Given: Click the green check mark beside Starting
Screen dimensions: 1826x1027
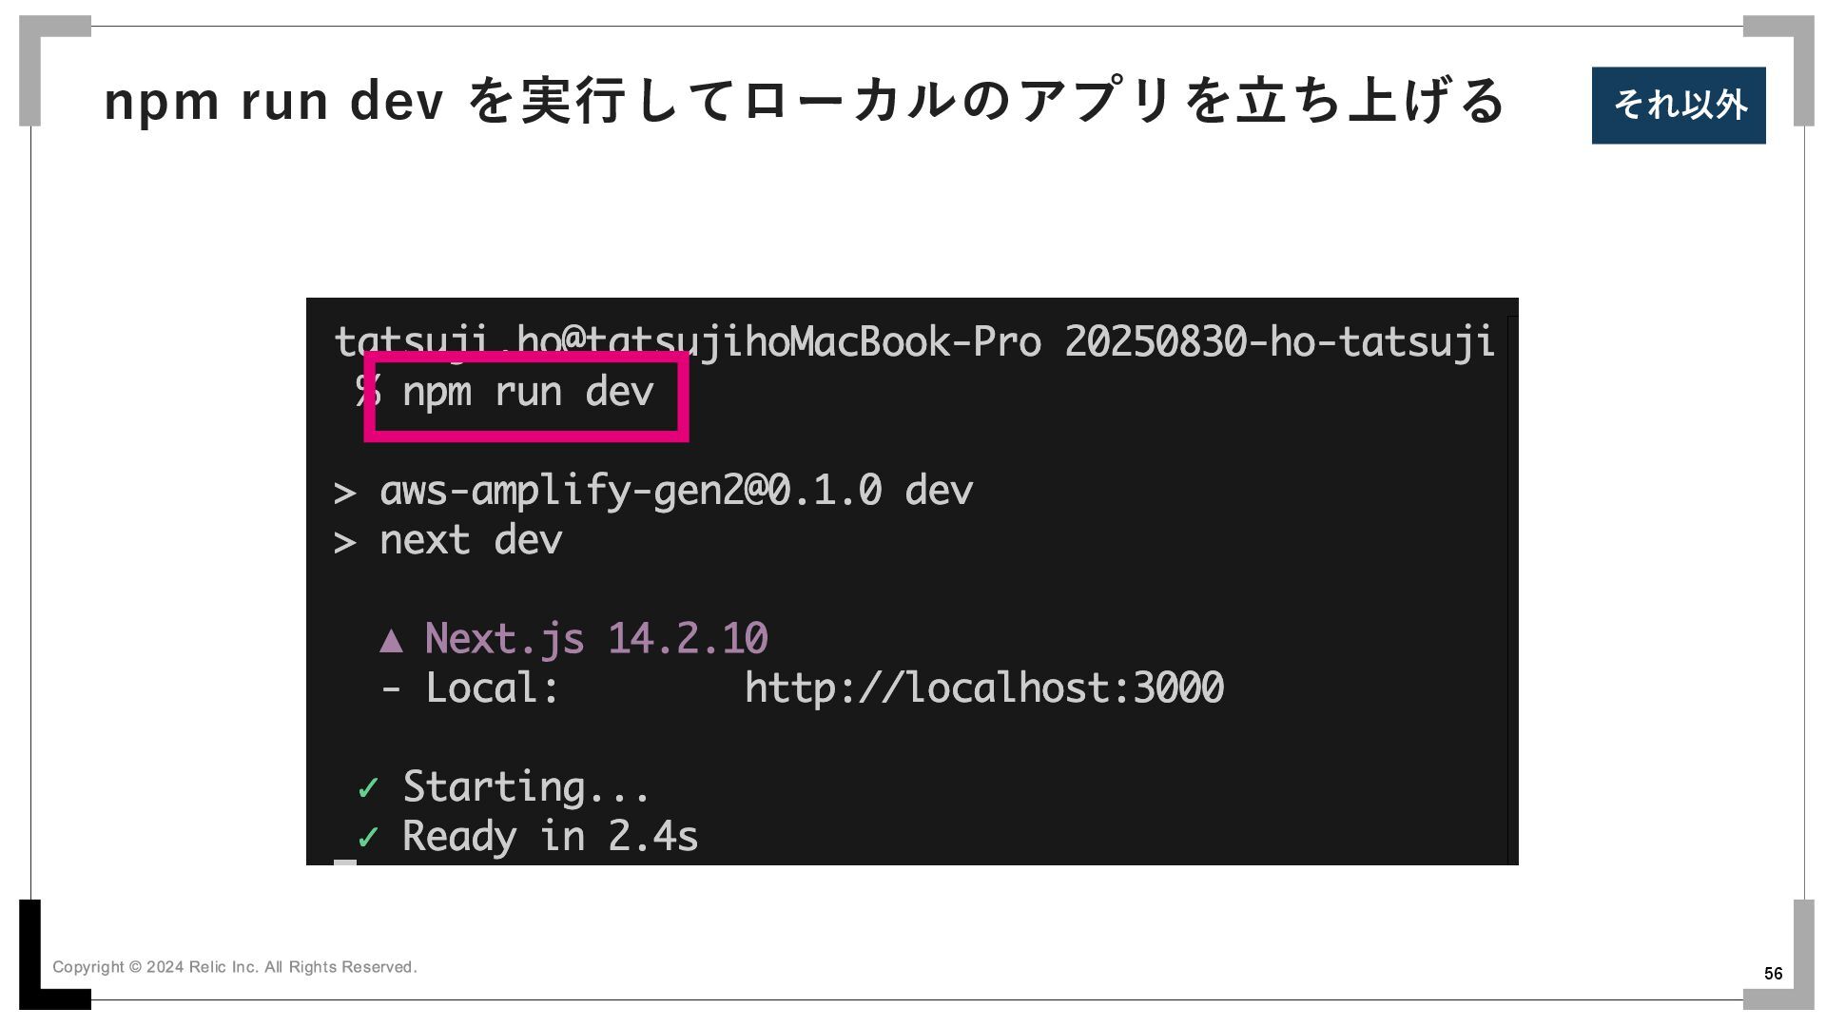Looking at the screenshot, I should click(x=368, y=788).
